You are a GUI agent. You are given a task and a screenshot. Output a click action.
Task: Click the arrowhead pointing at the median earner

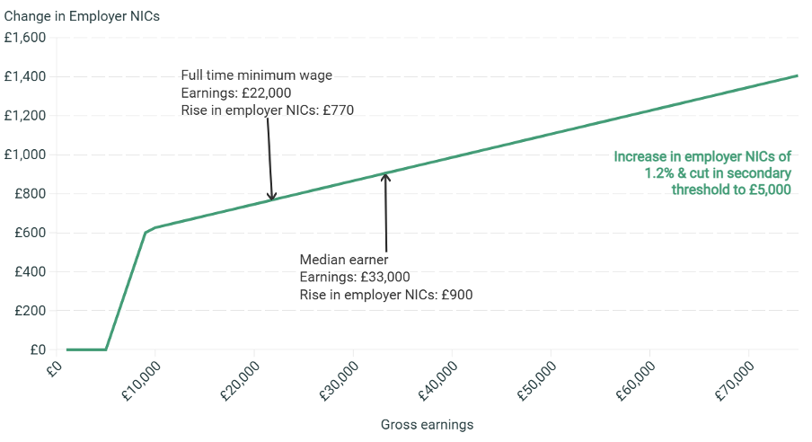[x=386, y=176]
